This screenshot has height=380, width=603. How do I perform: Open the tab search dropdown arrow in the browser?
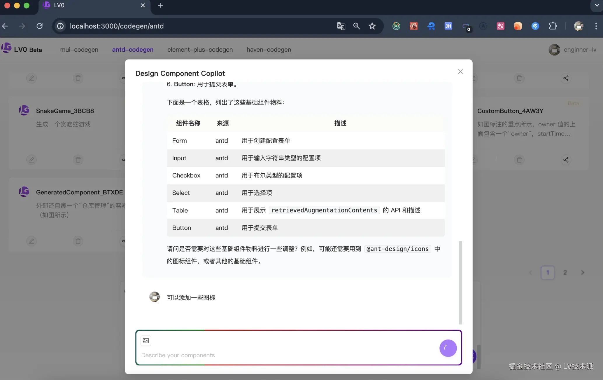pos(597,5)
